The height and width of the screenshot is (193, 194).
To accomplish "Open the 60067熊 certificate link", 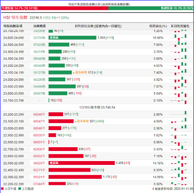I will click(x=39, y=94).
